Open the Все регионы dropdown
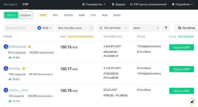 pos(113,28)
